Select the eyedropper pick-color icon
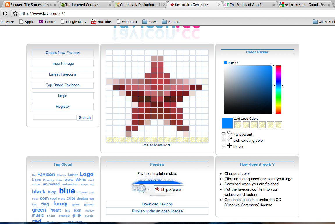This screenshot has width=335, height=224. point(230,140)
